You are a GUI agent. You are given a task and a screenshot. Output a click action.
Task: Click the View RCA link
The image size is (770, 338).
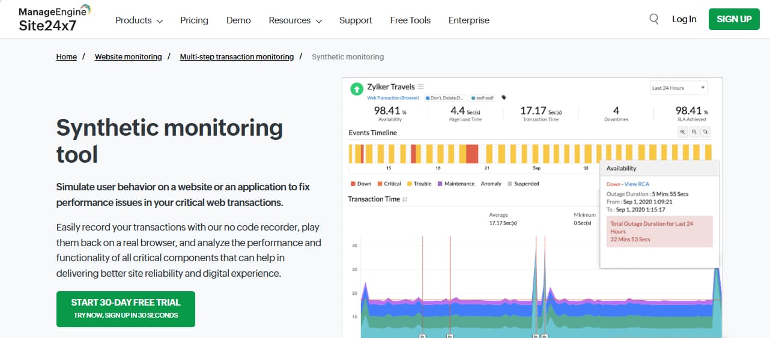point(637,184)
